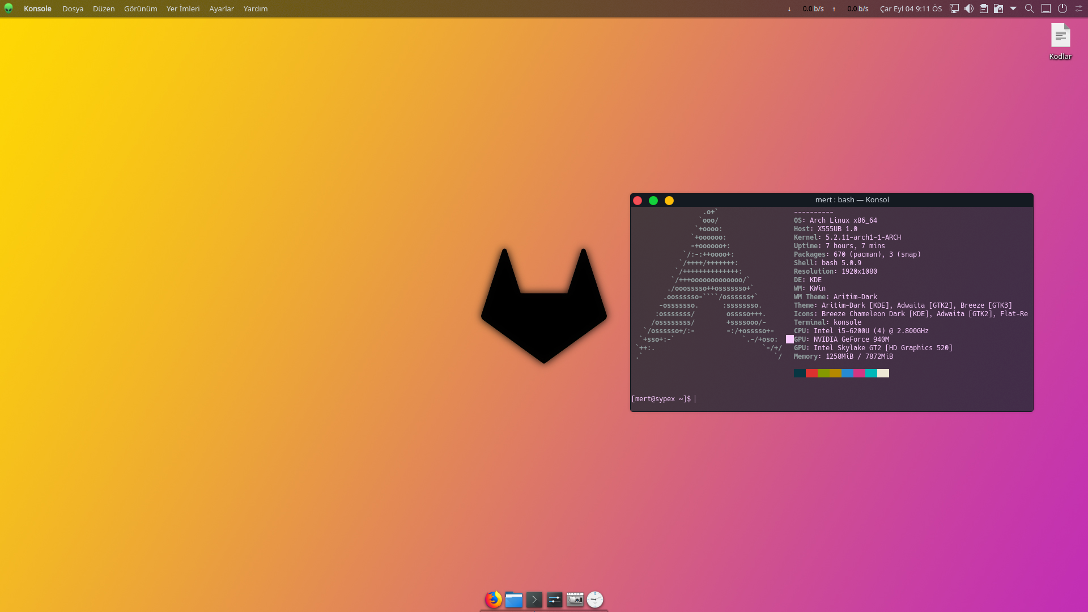Viewport: 1088px width, 612px height.
Task: Expand hidden system tray icons arrow
Action: tap(1013, 8)
